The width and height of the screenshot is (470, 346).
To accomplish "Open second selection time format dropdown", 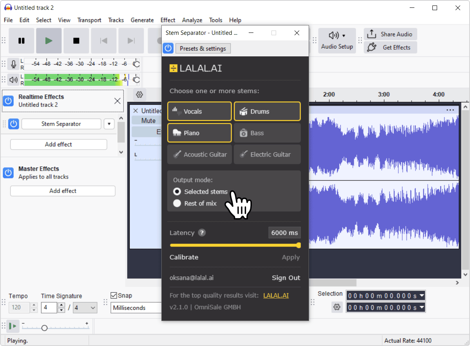I will pyautogui.click(x=421, y=307).
